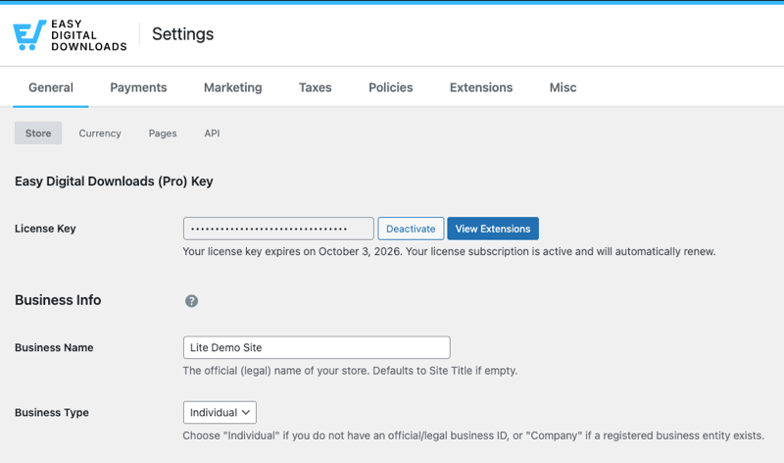
Task: Switch to the Extensions tab
Action: tap(481, 87)
